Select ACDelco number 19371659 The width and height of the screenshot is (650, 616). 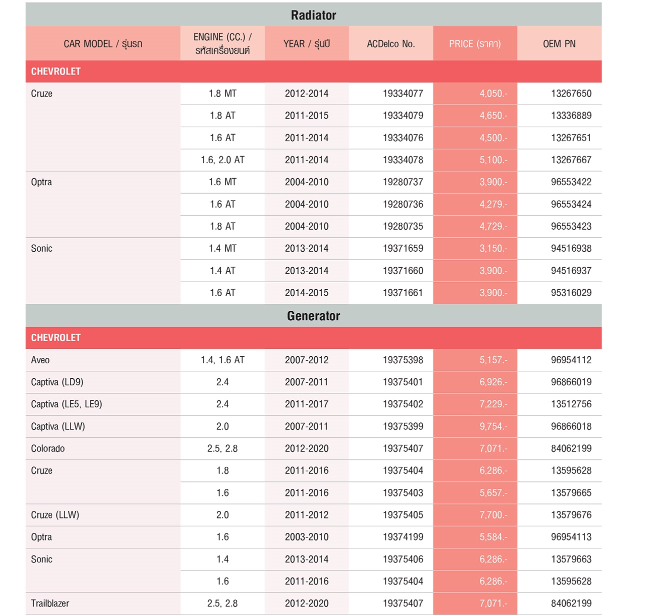tap(403, 249)
